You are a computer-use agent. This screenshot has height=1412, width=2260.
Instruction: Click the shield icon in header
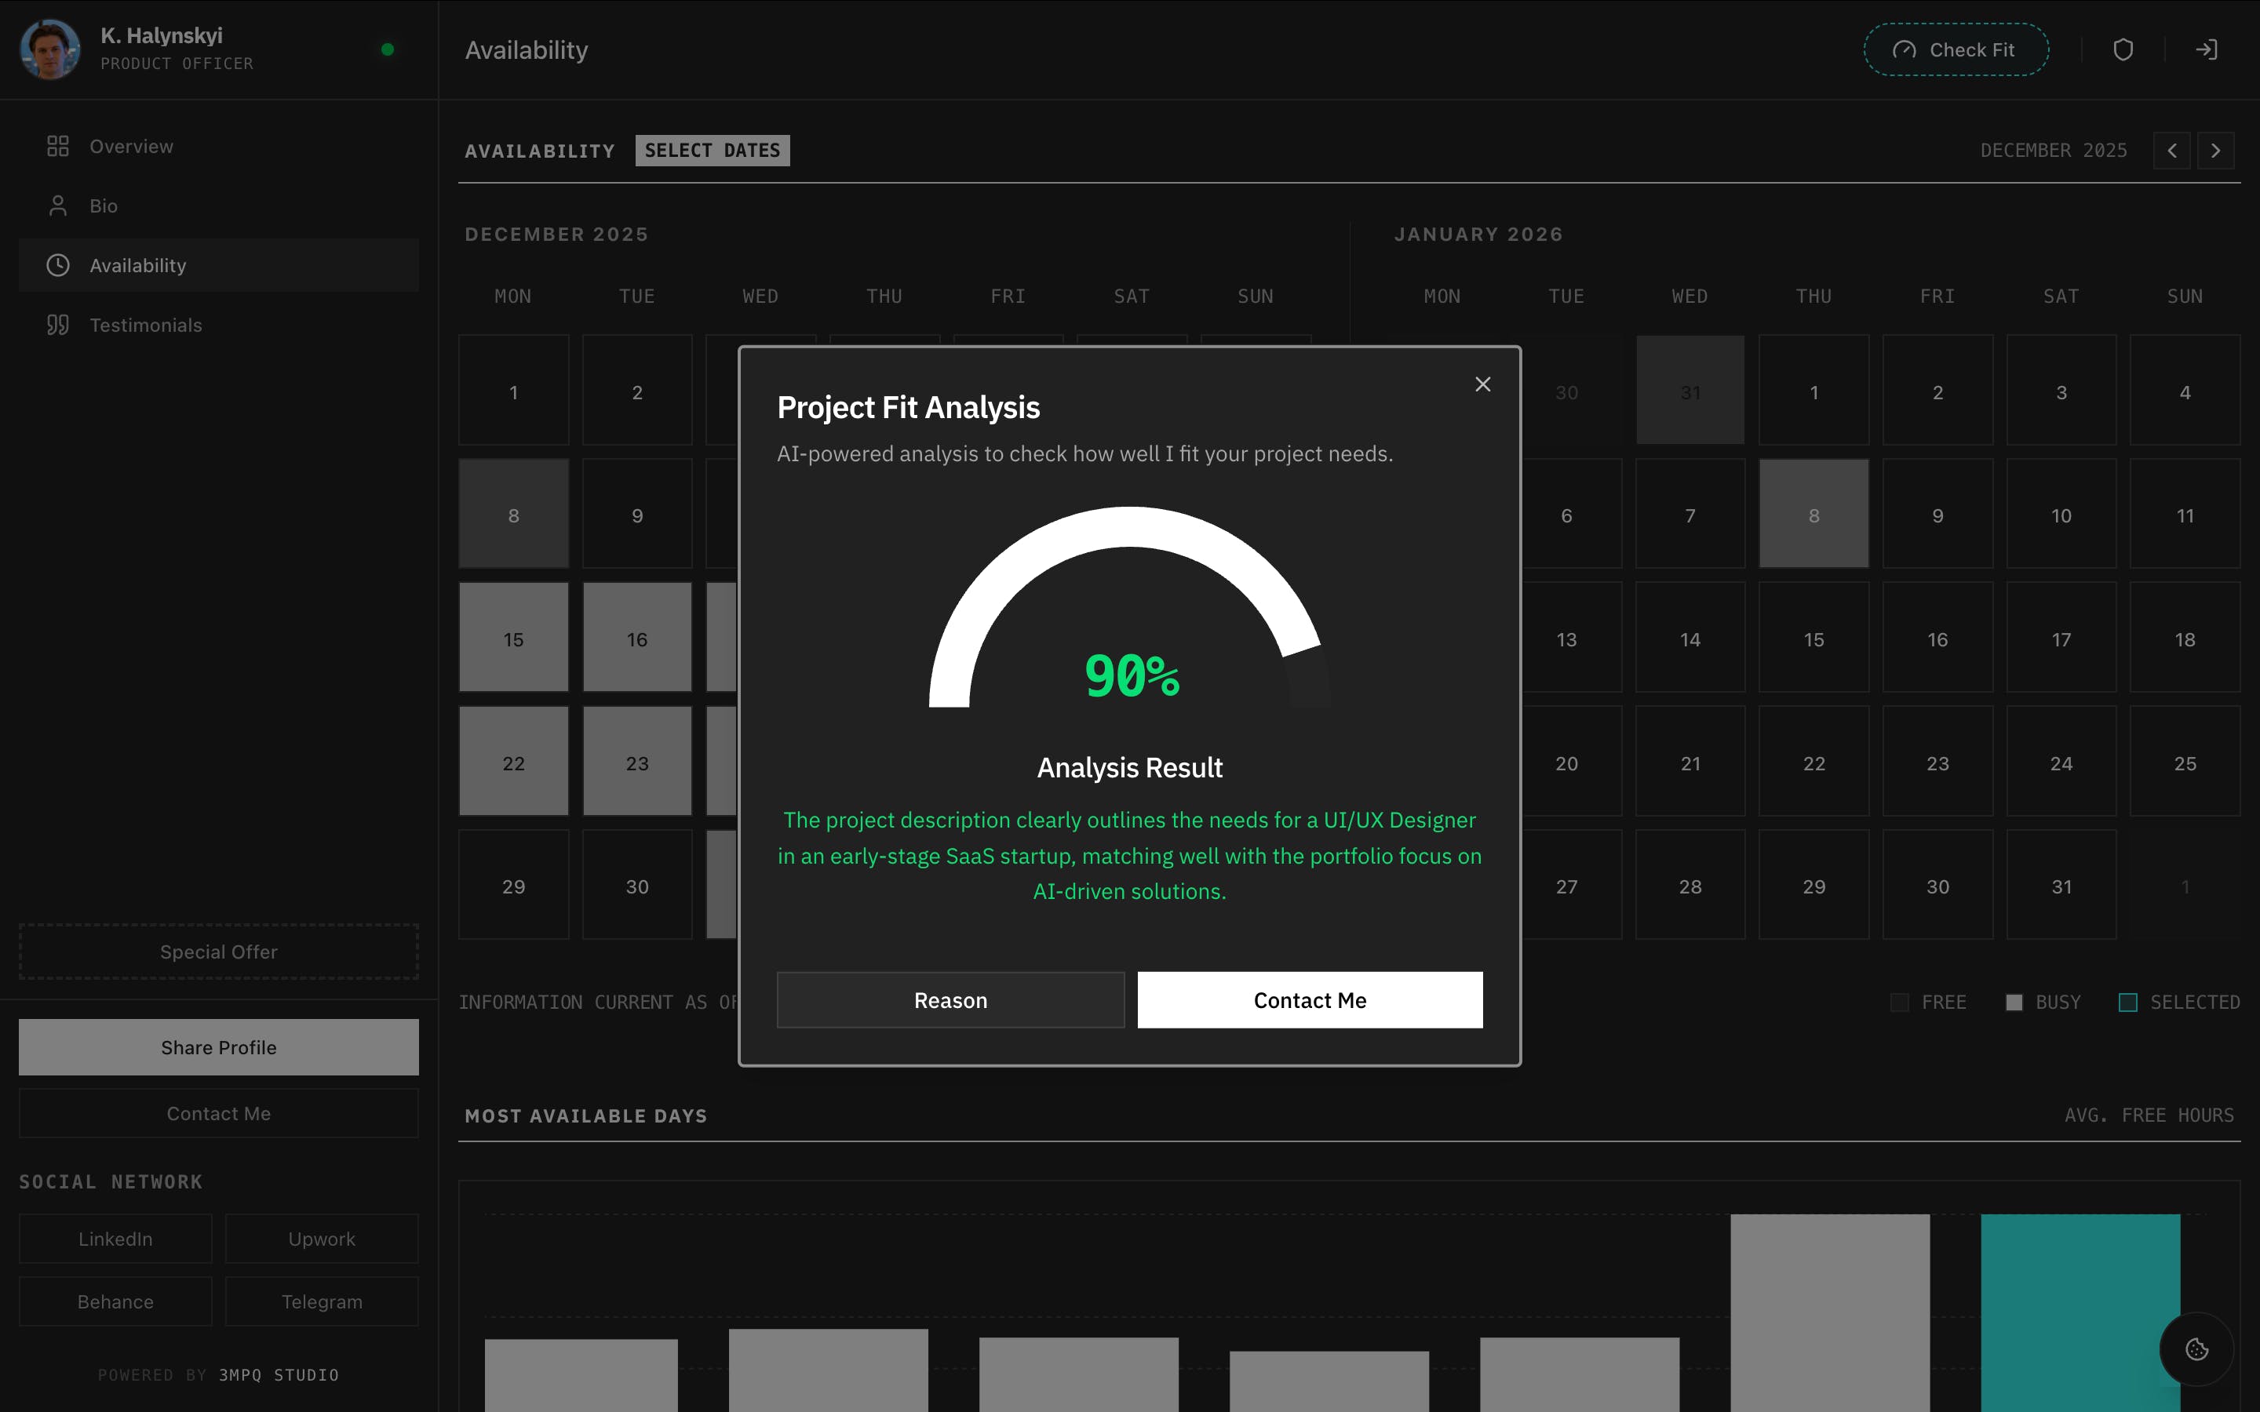(x=2123, y=49)
